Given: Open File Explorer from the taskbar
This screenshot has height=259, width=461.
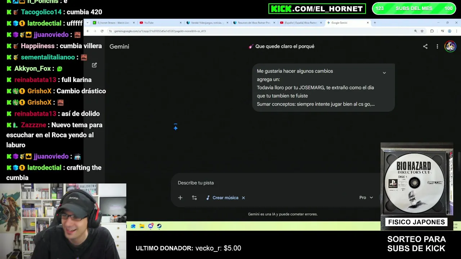Looking at the screenshot, I should [142, 226].
